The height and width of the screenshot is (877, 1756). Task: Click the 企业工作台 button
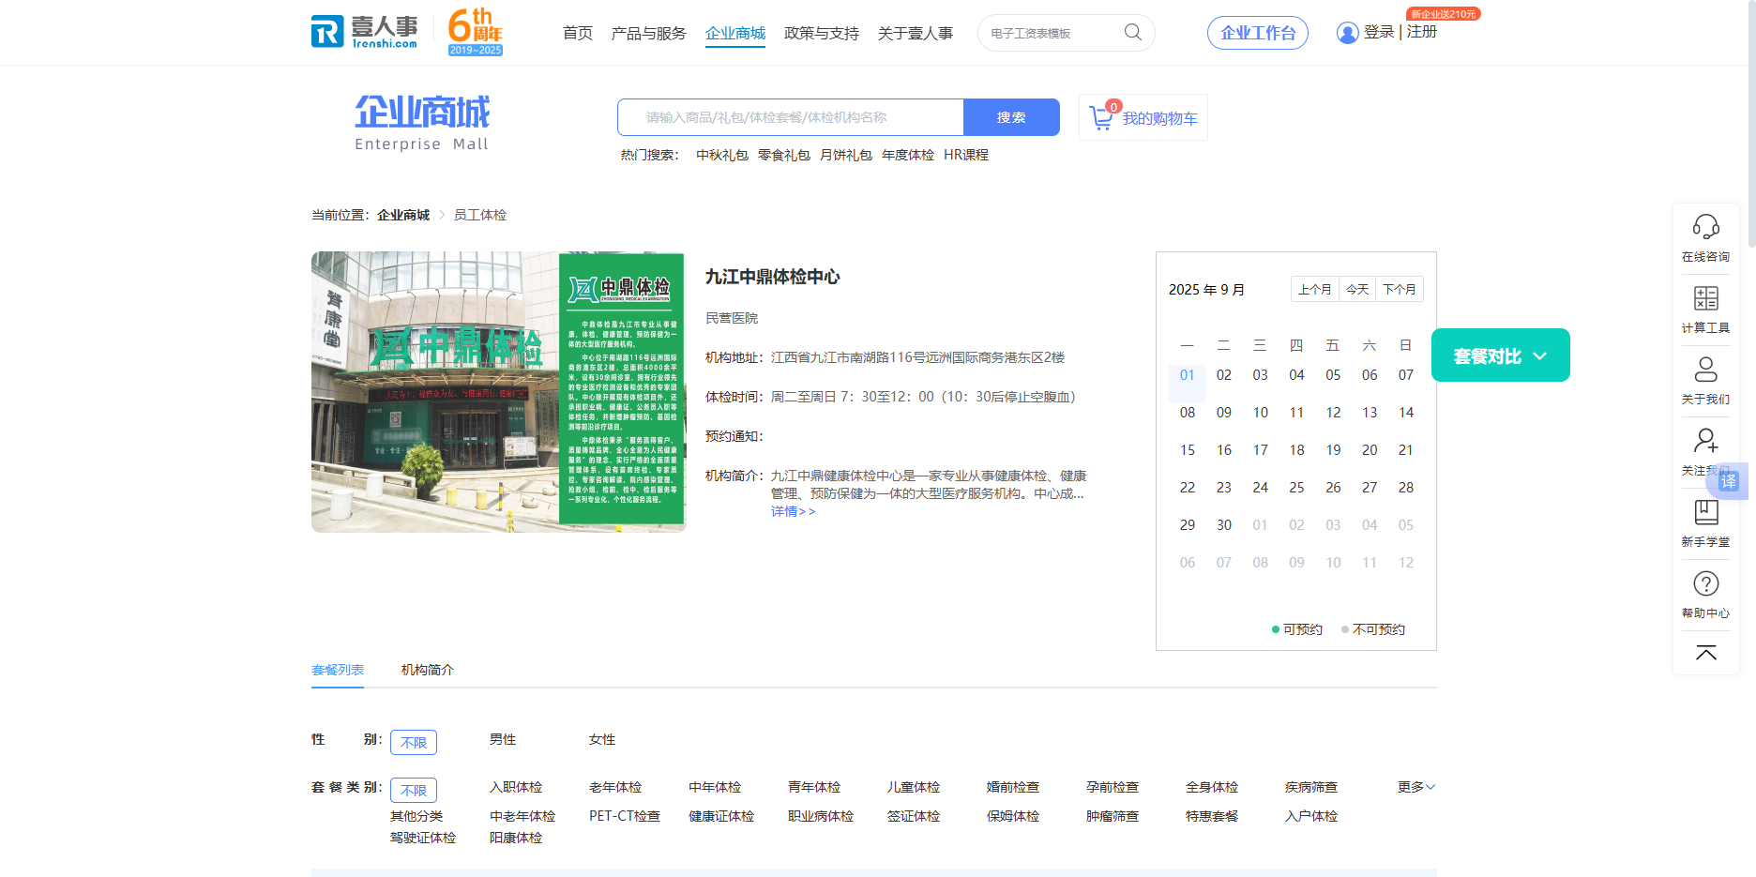1258,33
